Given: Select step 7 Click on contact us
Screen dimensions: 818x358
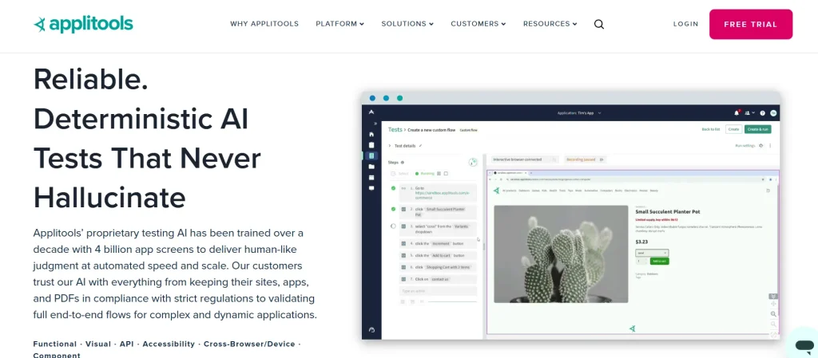Looking at the screenshot, I should click(439, 279).
